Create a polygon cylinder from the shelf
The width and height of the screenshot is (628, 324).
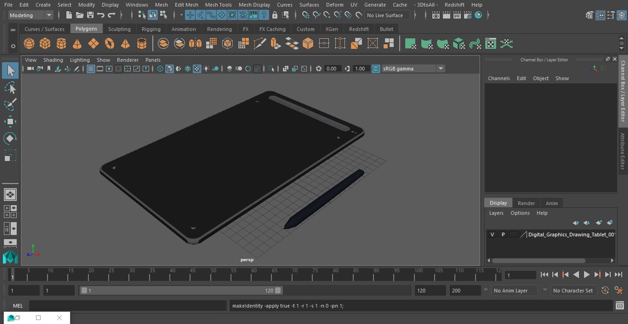point(61,43)
